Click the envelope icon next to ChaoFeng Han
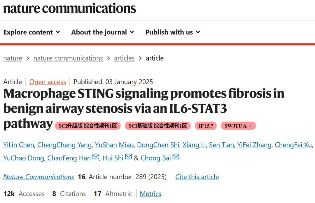Screen dimensions: 315x203 (x=96, y=157)
